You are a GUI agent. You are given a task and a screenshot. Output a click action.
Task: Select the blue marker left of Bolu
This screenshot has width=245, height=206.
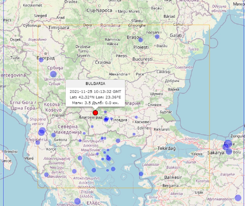(x=229, y=152)
